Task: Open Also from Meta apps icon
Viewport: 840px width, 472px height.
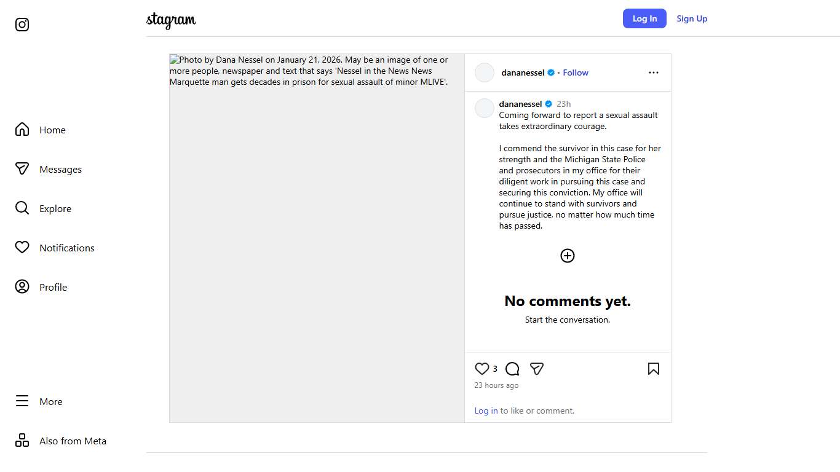Action: pyautogui.click(x=22, y=441)
